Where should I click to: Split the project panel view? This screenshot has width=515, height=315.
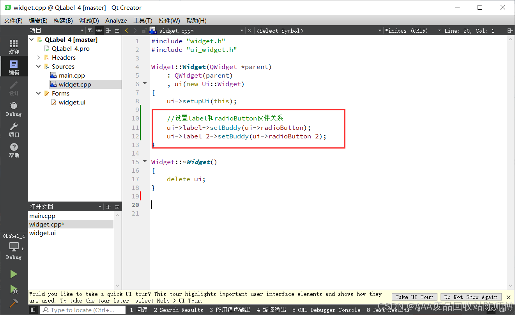[108, 30]
